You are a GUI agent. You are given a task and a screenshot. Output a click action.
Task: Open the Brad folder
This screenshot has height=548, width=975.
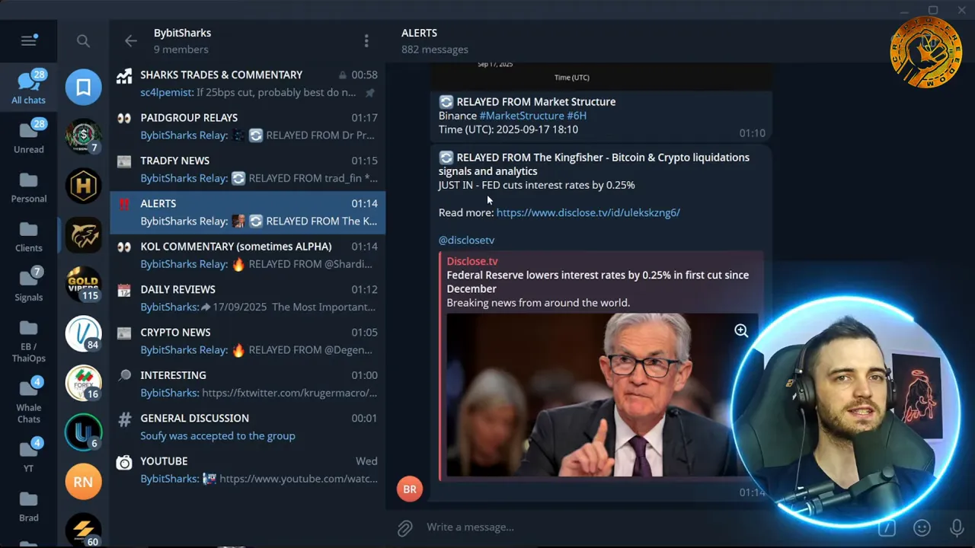(29, 505)
